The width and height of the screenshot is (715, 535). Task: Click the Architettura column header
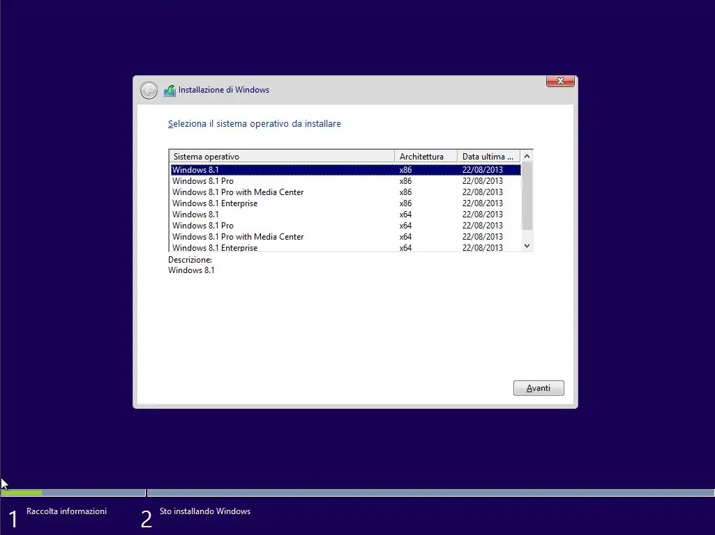[x=426, y=156]
